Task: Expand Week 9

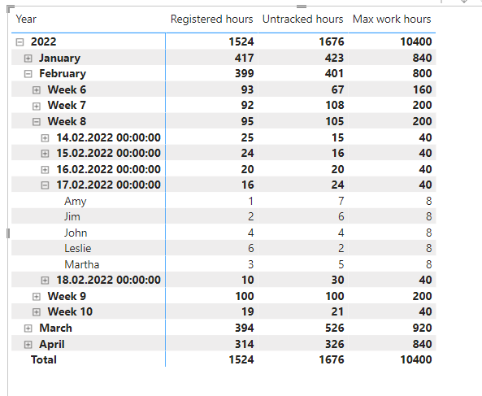Action: tap(37, 296)
